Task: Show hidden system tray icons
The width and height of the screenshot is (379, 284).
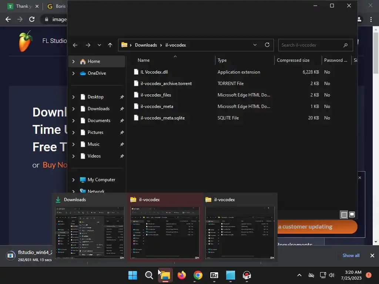Action: 299,275
